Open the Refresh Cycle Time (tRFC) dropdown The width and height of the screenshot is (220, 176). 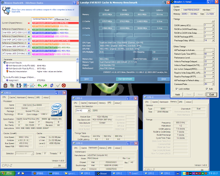[213, 54]
